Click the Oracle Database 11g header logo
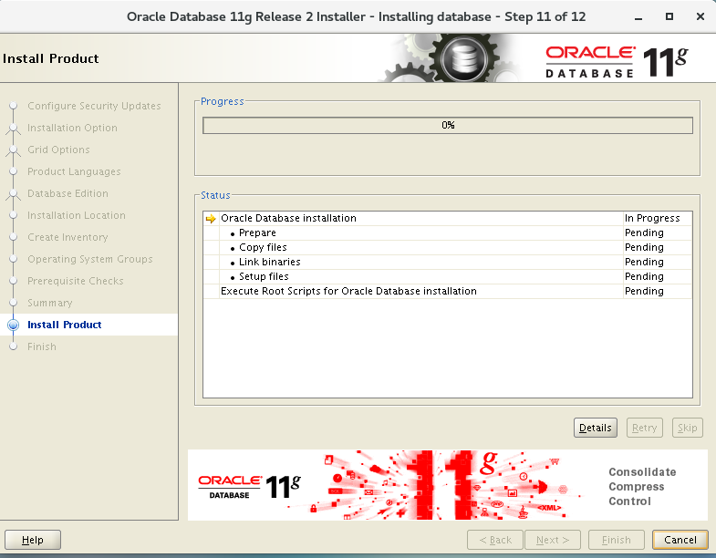The image size is (716, 558). click(617, 62)
